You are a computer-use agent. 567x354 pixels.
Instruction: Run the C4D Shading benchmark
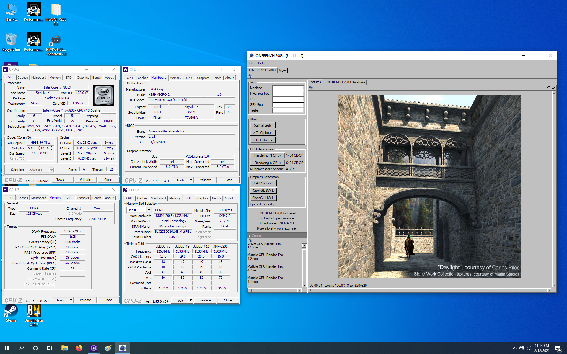coord(263,183)
